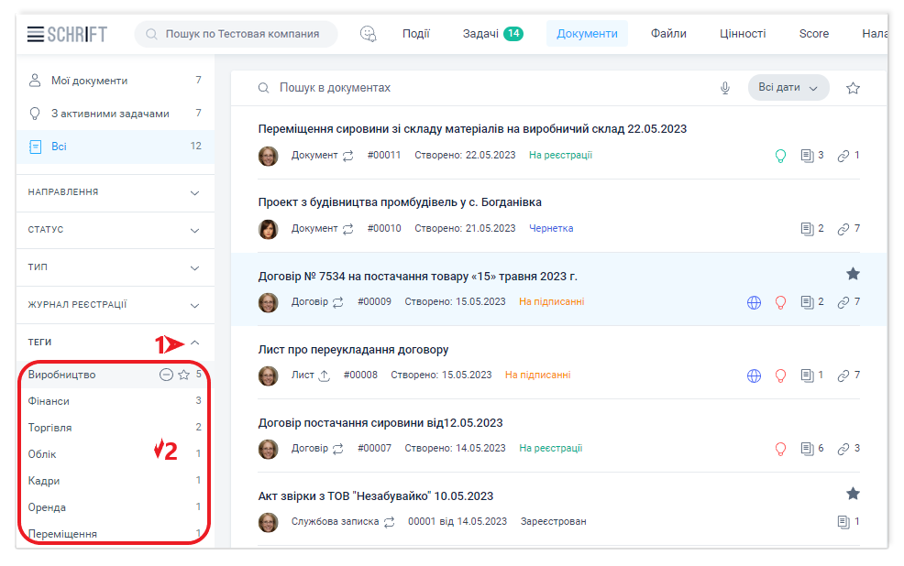Open the Файли tab
Screen dimensions: 904x566
click(668, 34)
